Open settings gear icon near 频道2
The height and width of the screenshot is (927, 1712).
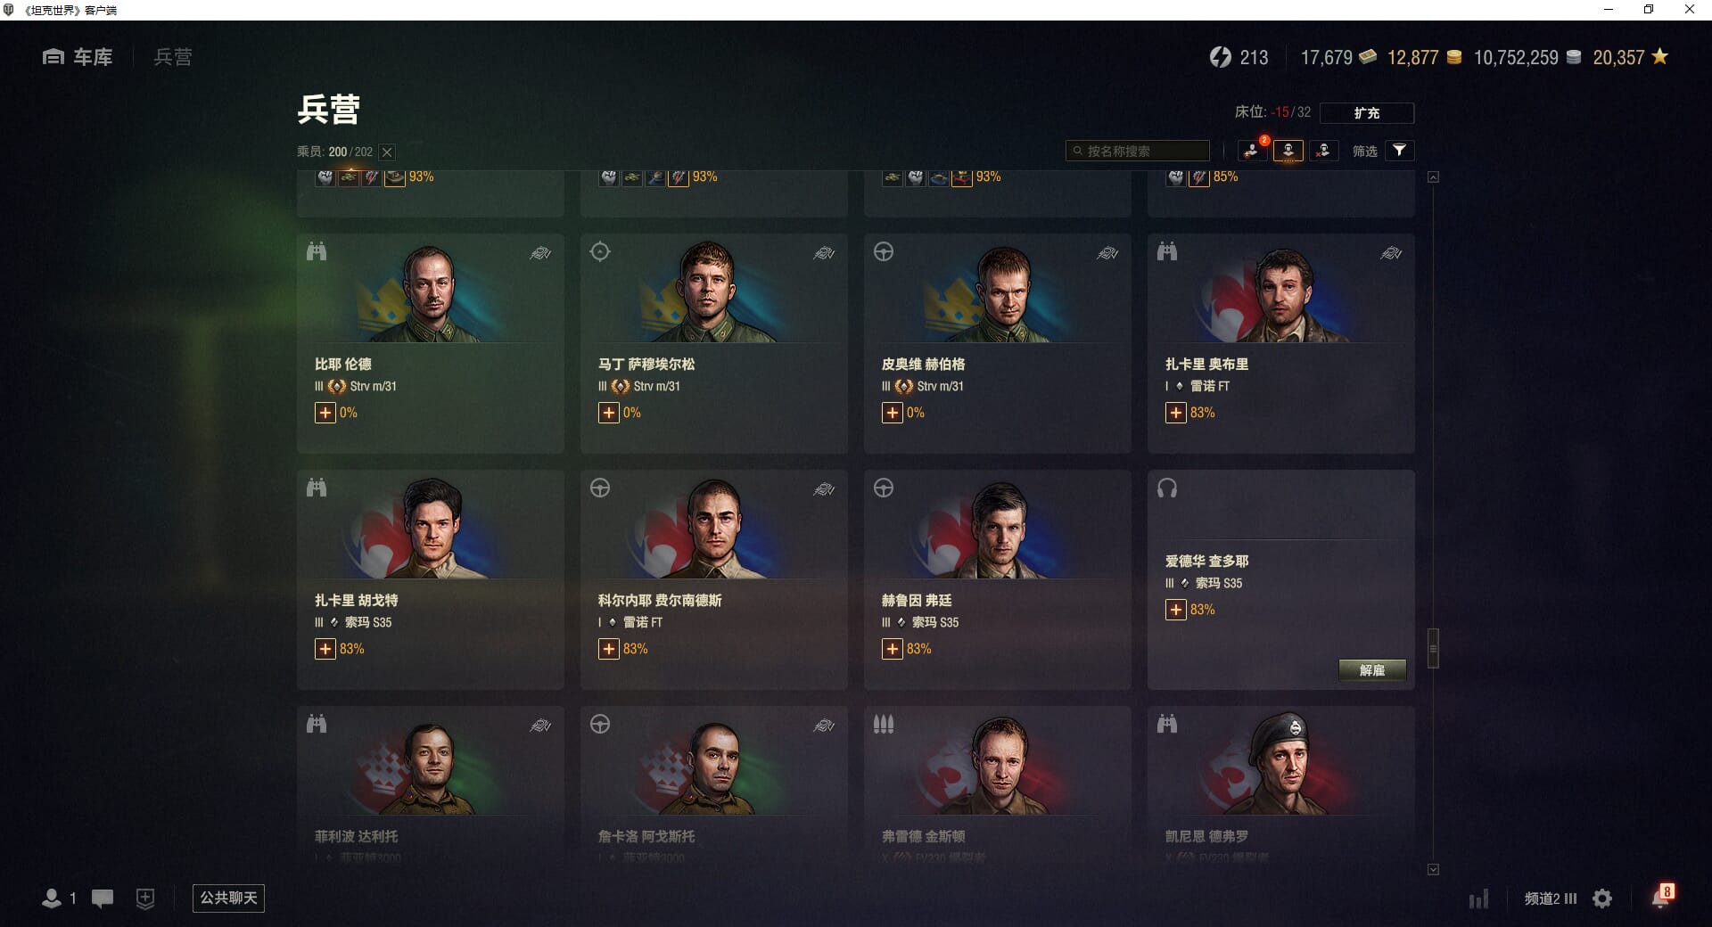pos(1602,898)
